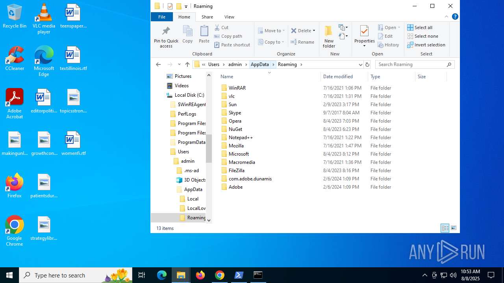
Task: Click the Paste ribbon icon
Action: (x=204, y=34)
